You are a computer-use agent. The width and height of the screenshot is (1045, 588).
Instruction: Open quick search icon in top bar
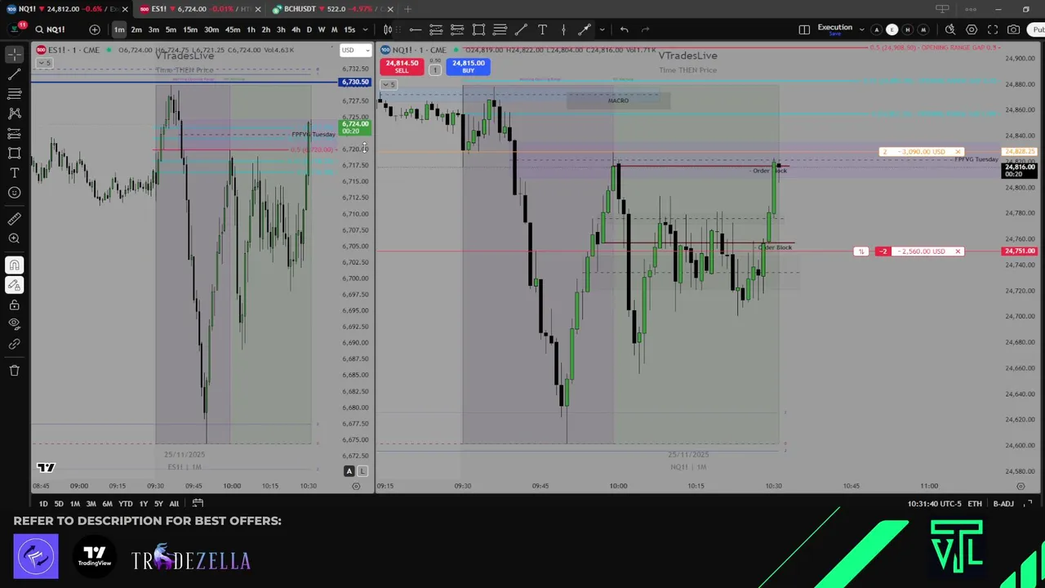pos(950,29)
